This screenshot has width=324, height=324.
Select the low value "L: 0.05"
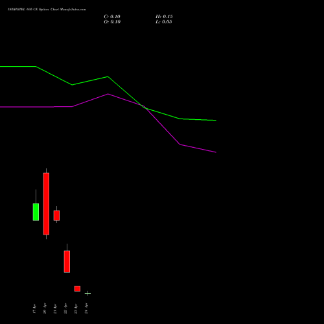(163, 22)
